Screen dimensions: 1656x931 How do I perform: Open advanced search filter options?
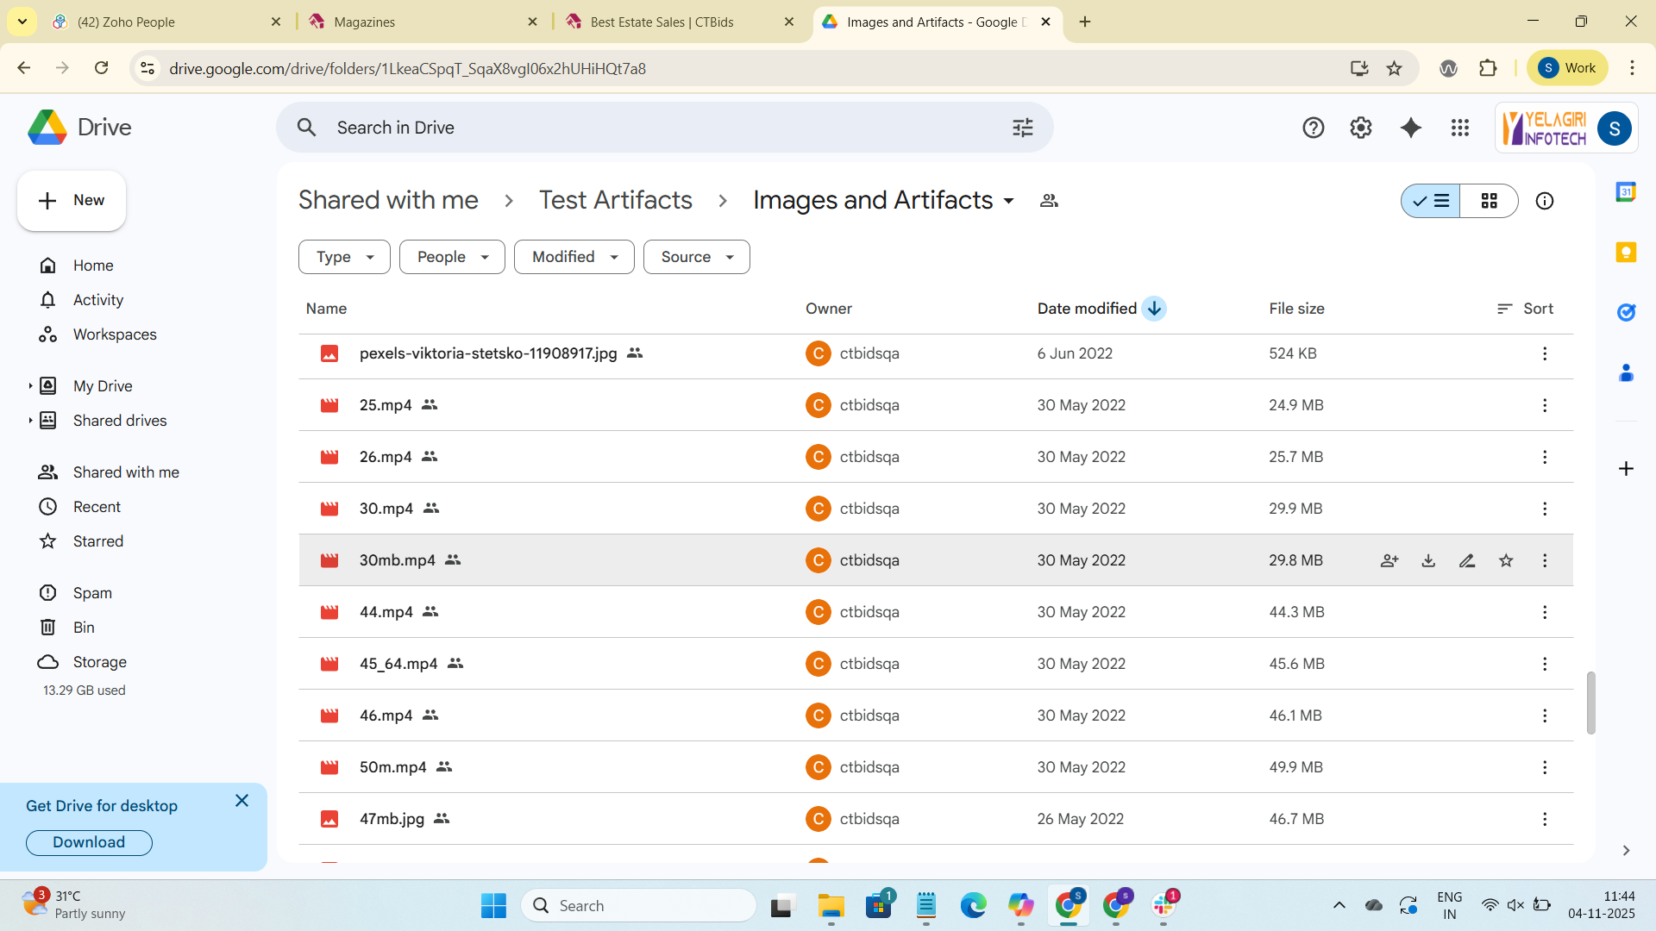(x=1023, y=128)
